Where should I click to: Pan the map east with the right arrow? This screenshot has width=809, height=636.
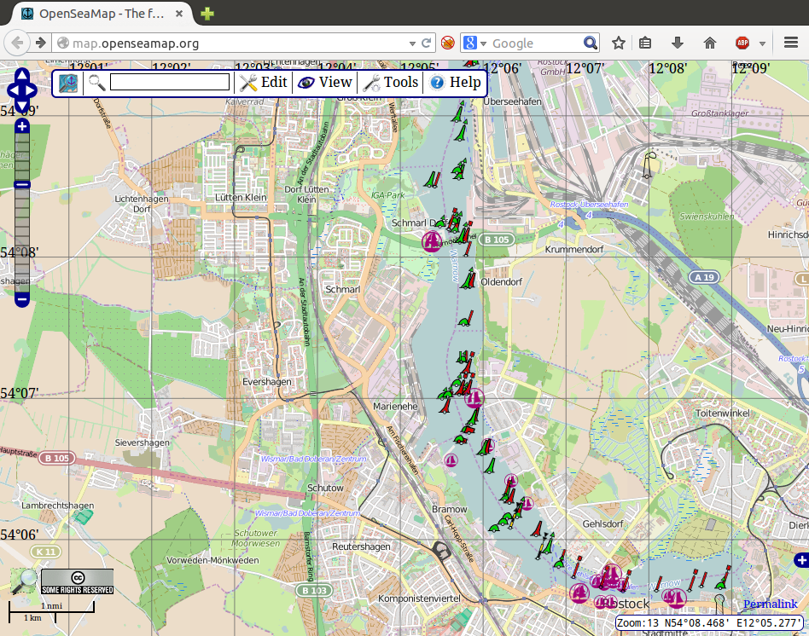[31, 90]
